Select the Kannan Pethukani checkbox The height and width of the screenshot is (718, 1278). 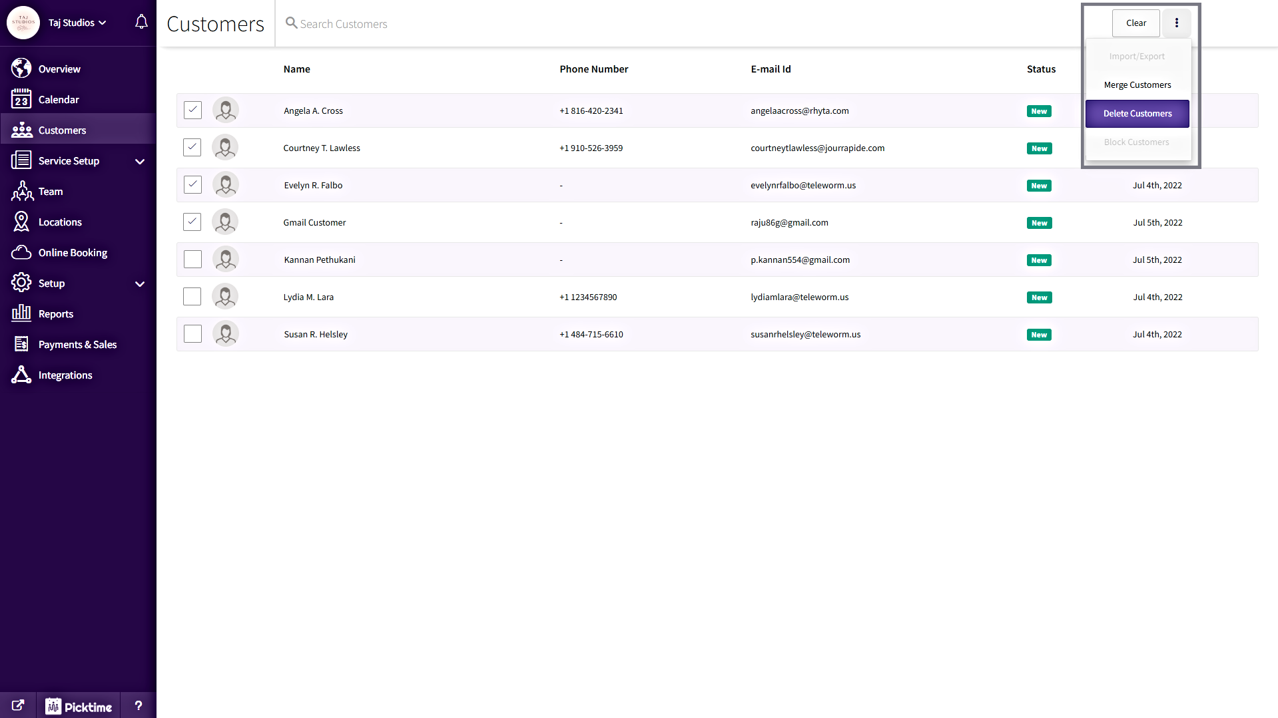[192, 259]
